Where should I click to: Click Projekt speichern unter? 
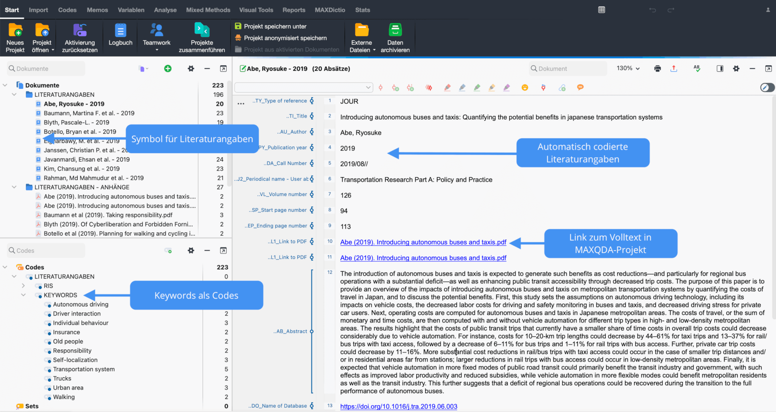(271, 26)
